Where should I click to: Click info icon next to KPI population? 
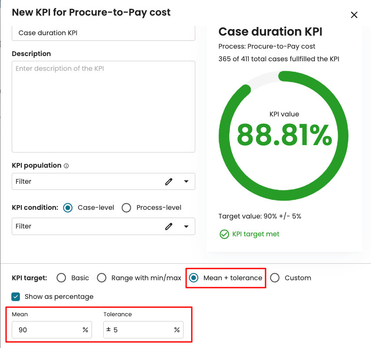(x=66, y=166)
